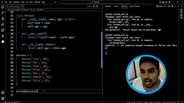Screen dimensions: 184x103
Task: Switch to the OUTPUT panel tab
Action: (x=116, y=6)
